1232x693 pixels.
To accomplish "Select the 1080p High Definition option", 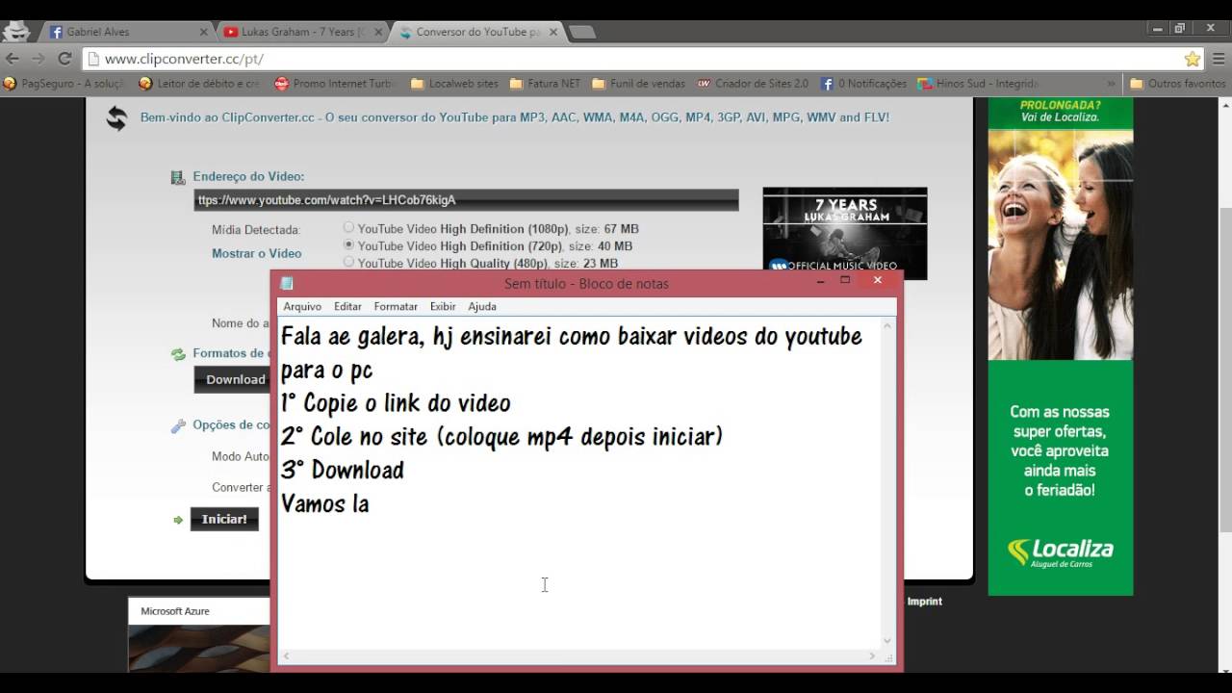I will 348,228.
